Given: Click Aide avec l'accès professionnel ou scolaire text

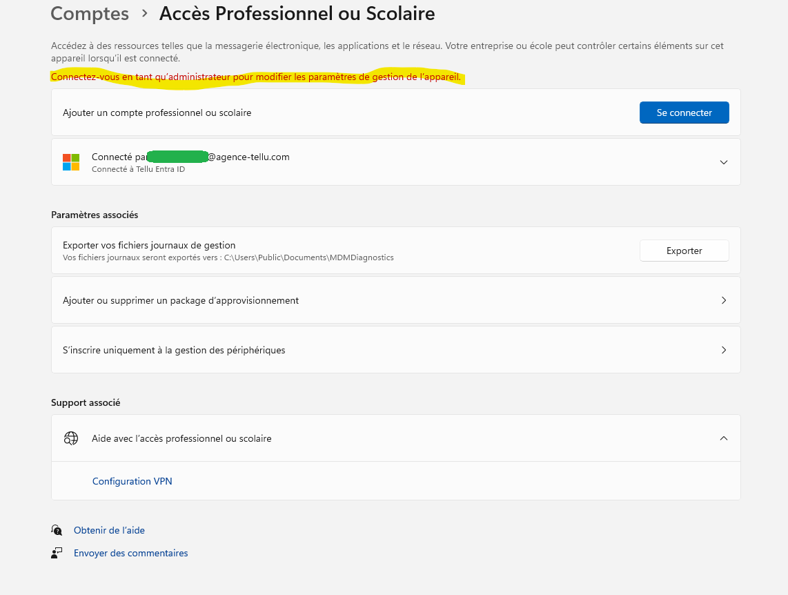Looking at the screenshot, I should [x=181, y=439].
